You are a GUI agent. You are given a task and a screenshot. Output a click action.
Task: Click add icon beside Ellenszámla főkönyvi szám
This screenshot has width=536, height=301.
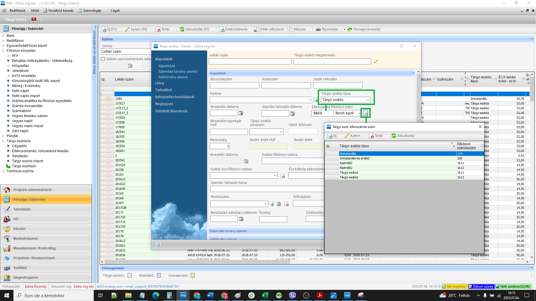365,113
